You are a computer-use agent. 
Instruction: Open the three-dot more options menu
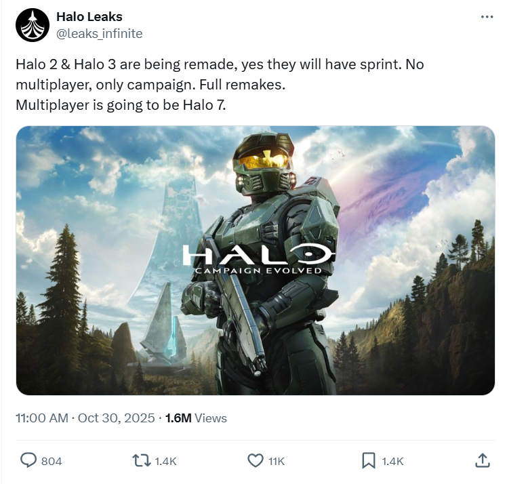pyautogui.click(x=487, y=17)
